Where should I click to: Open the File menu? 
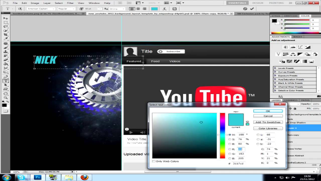tap(15, 3)
